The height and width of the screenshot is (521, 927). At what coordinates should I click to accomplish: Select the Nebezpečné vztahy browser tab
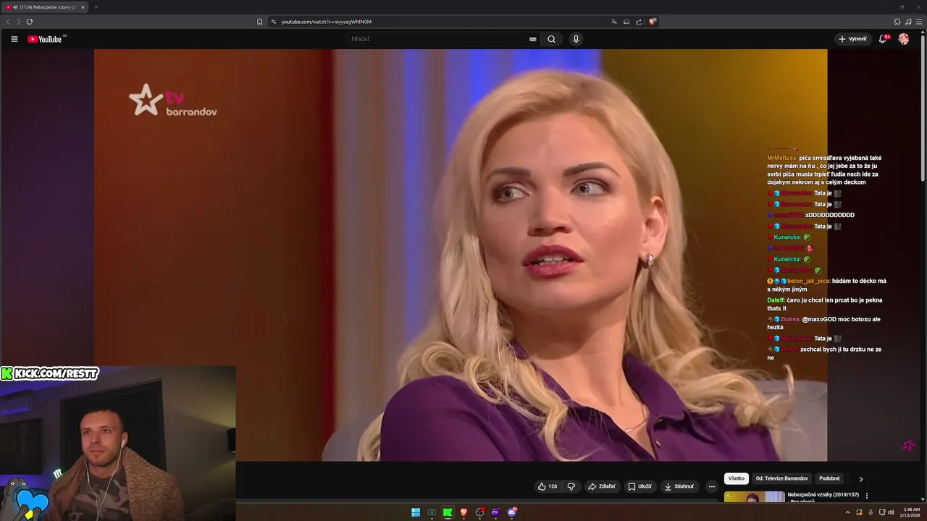tap(45, 7)
